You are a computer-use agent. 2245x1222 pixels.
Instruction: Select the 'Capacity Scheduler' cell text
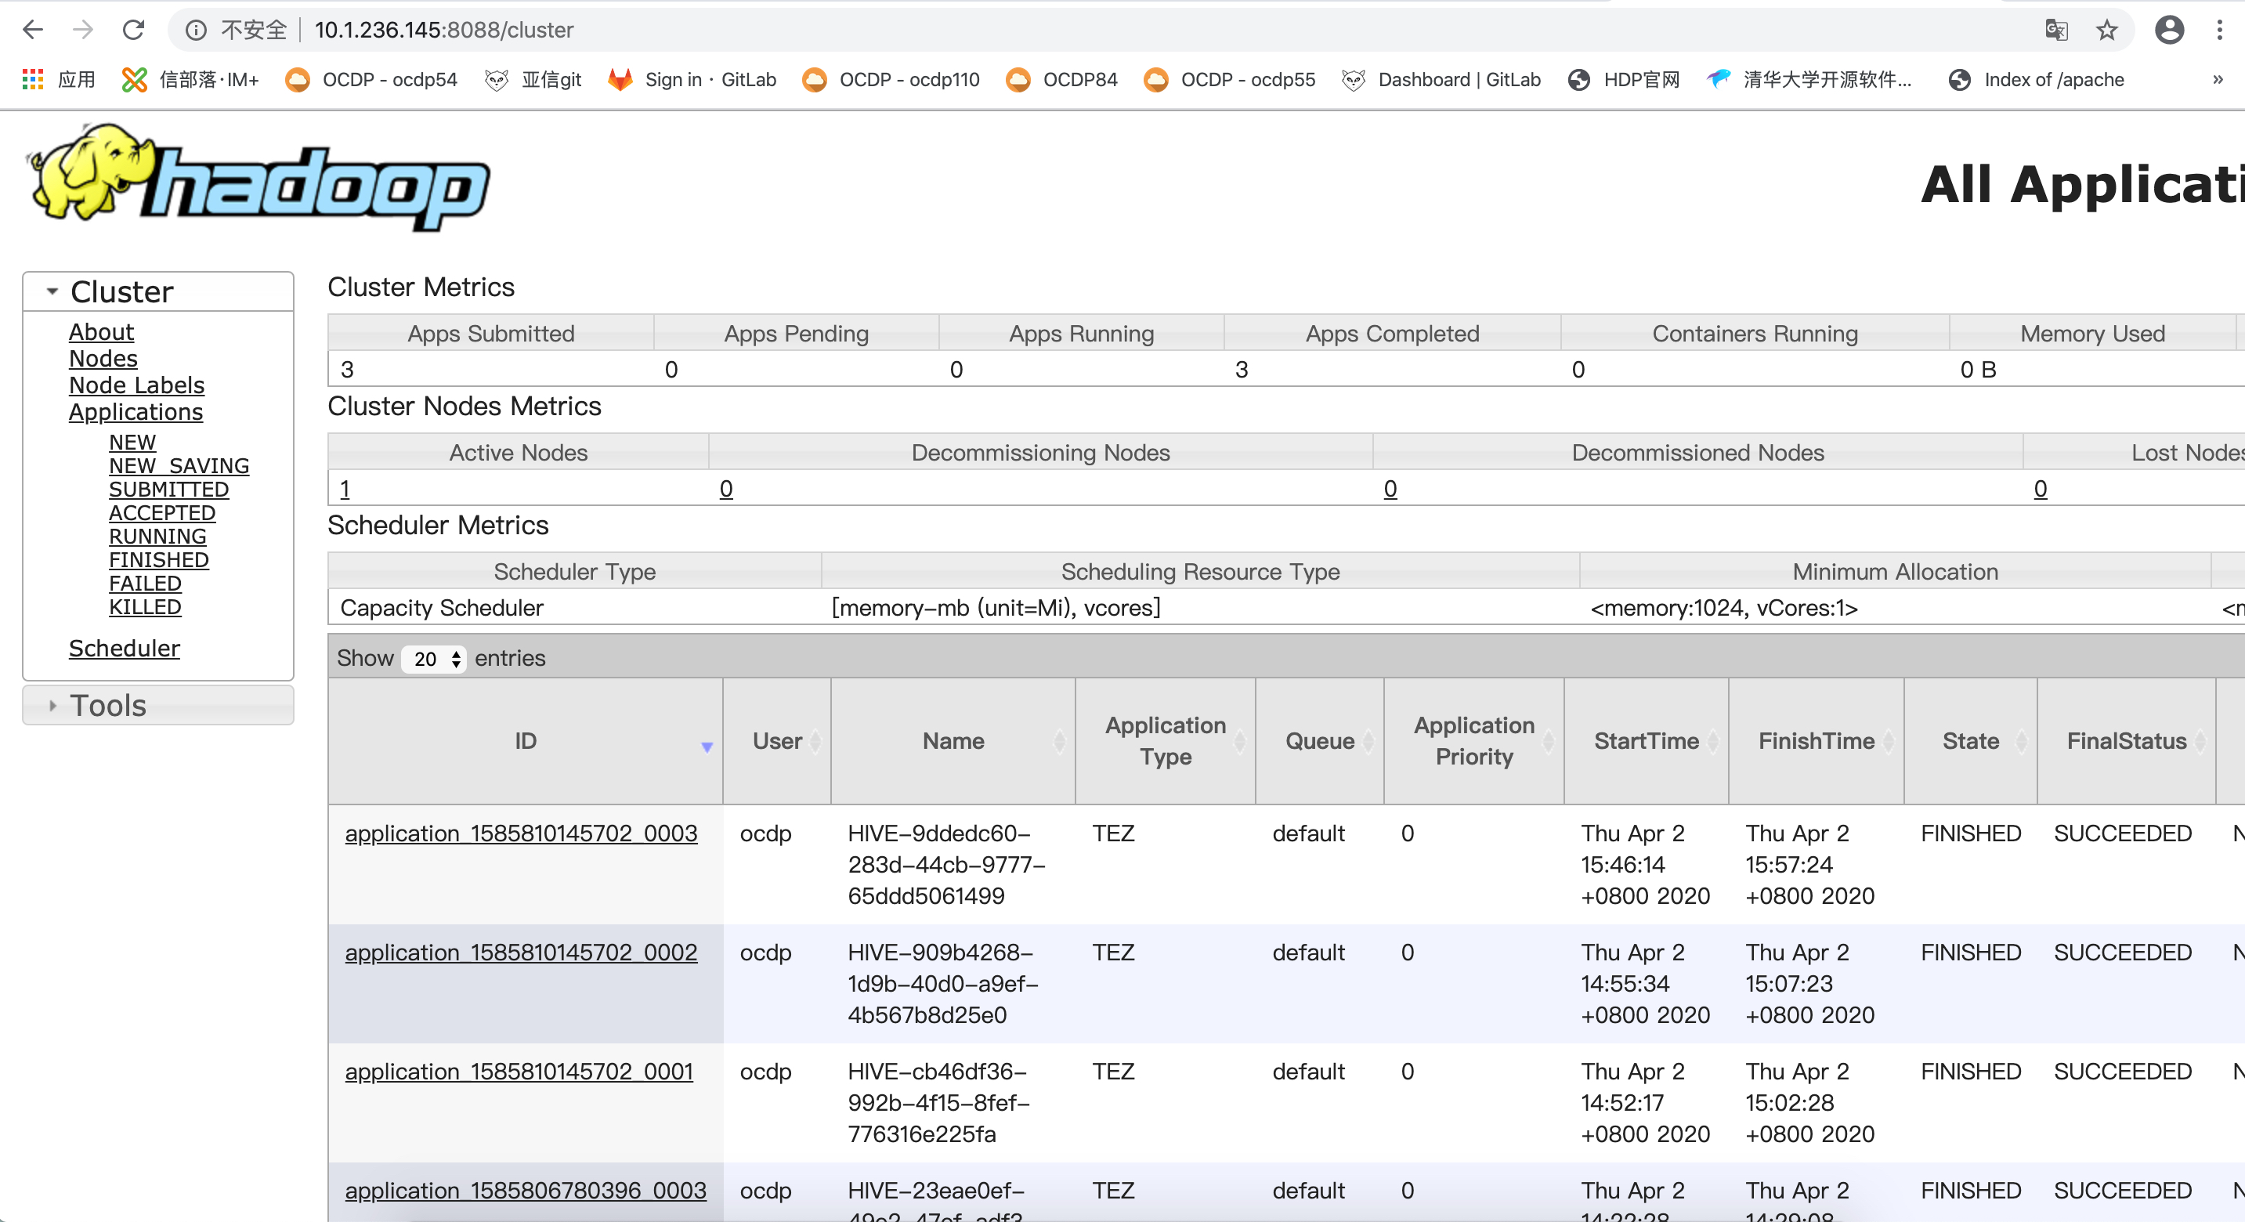[x=442, y=608]
